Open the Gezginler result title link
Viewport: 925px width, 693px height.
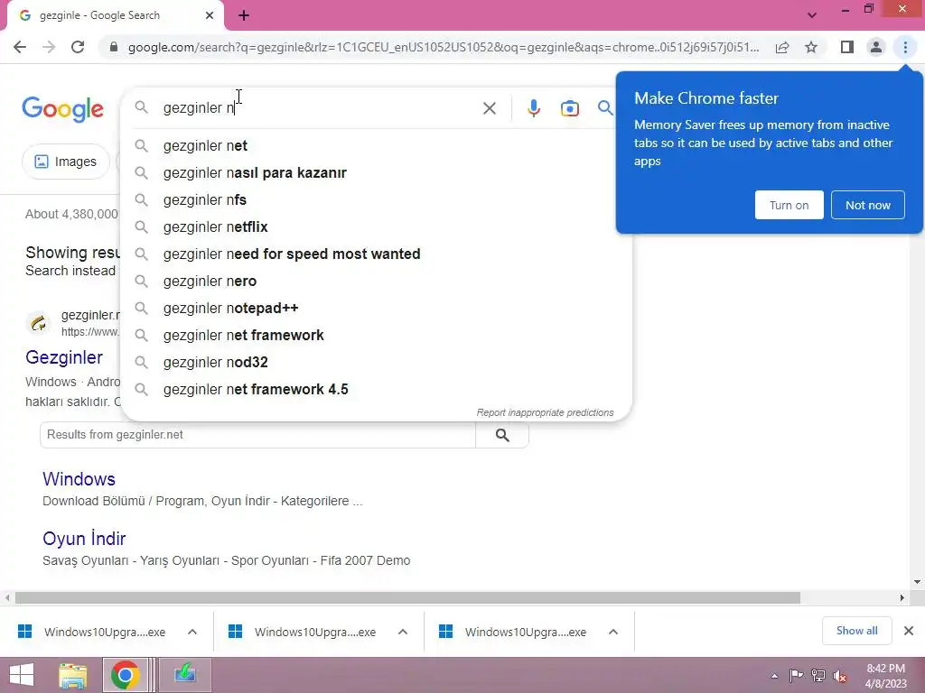[x=64, y=357]
